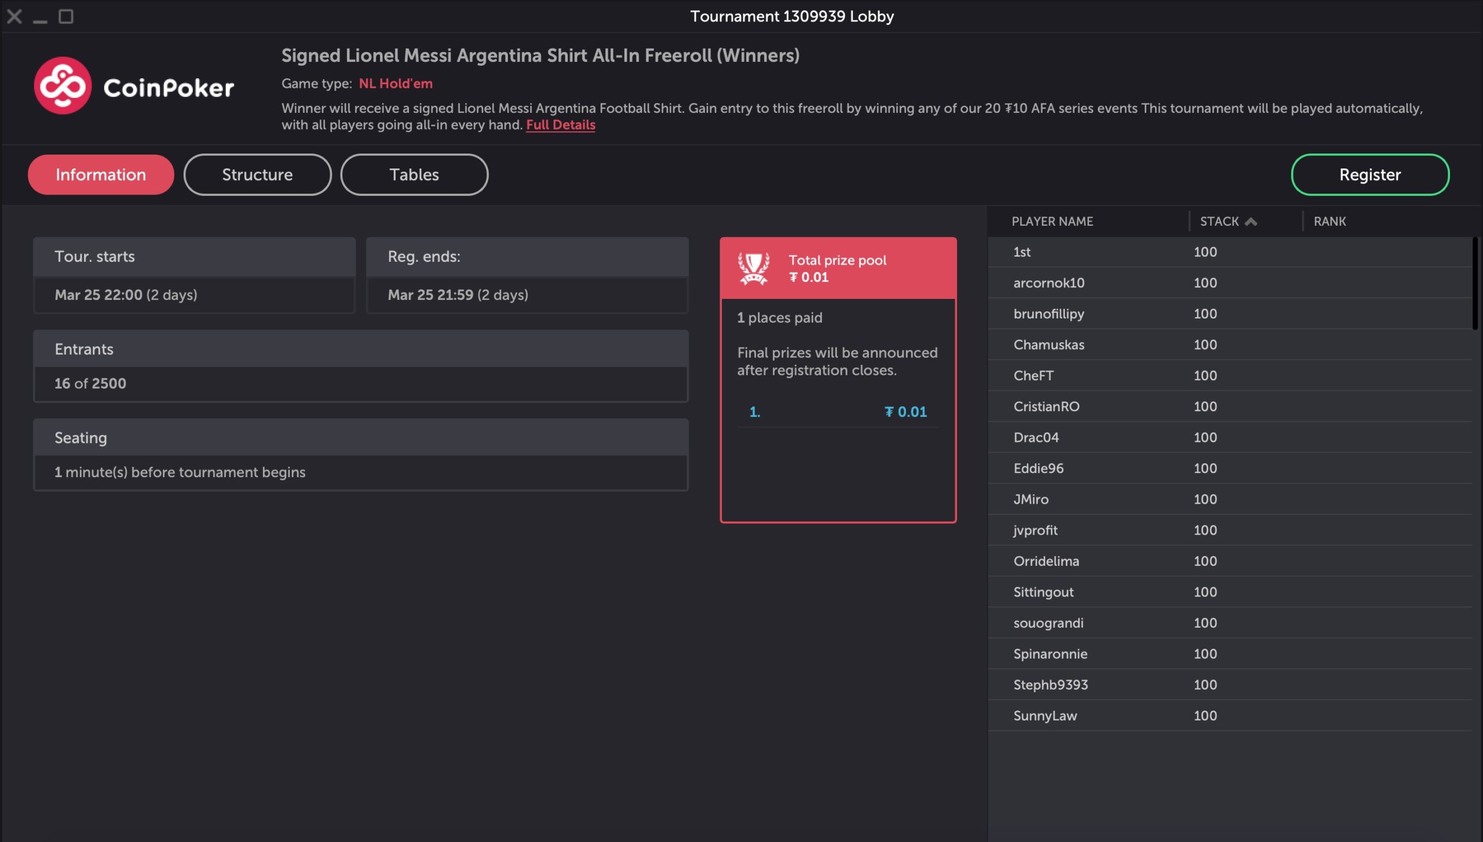
Task: Click the 1 places paid text
Action: click(x=780, y=317)
